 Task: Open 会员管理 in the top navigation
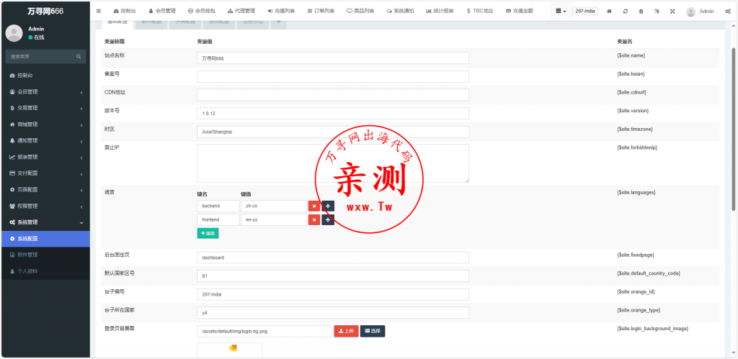pyautogui.click(x=162, y=12)
